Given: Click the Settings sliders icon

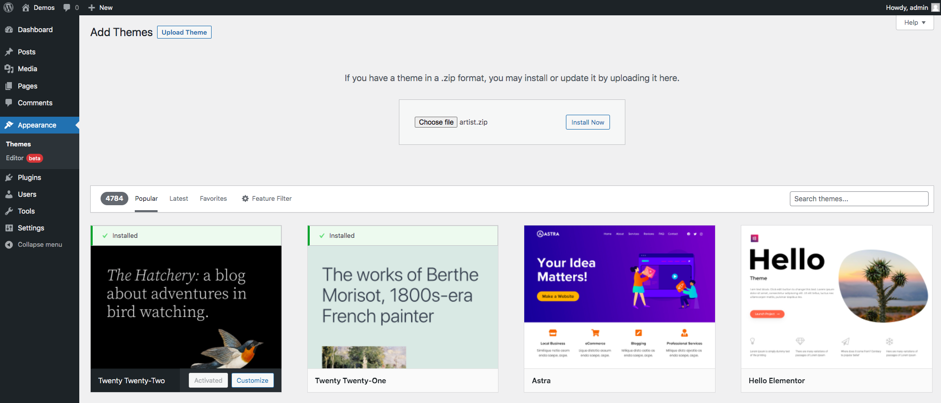Looking at the screenshot, I should click(x=9, y=228).
